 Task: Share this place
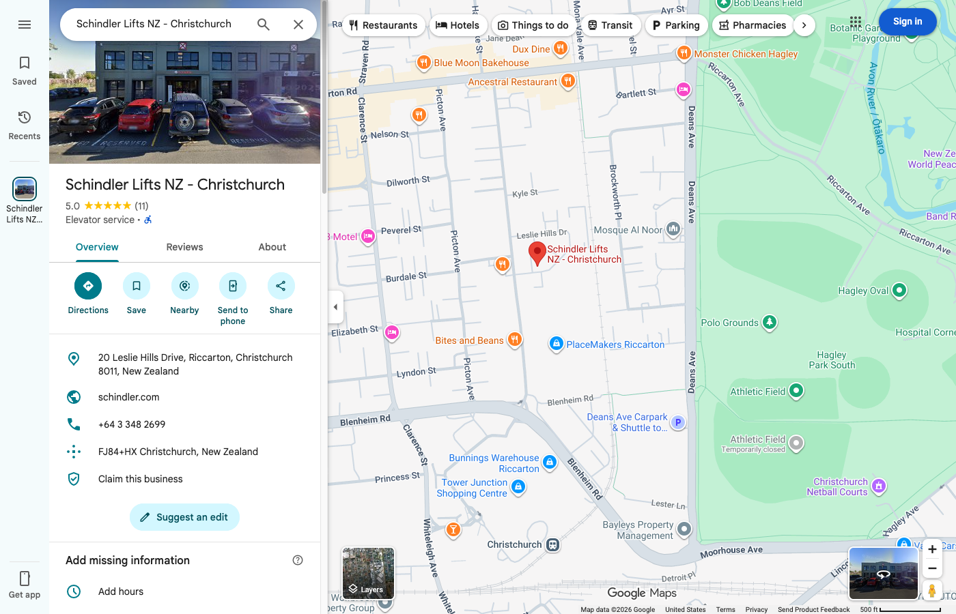281,294
